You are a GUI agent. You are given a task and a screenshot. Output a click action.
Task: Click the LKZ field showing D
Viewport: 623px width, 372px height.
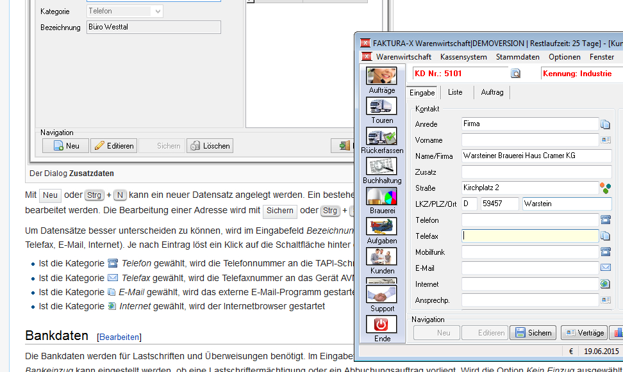pyautogui.click(x=469, y=204)
